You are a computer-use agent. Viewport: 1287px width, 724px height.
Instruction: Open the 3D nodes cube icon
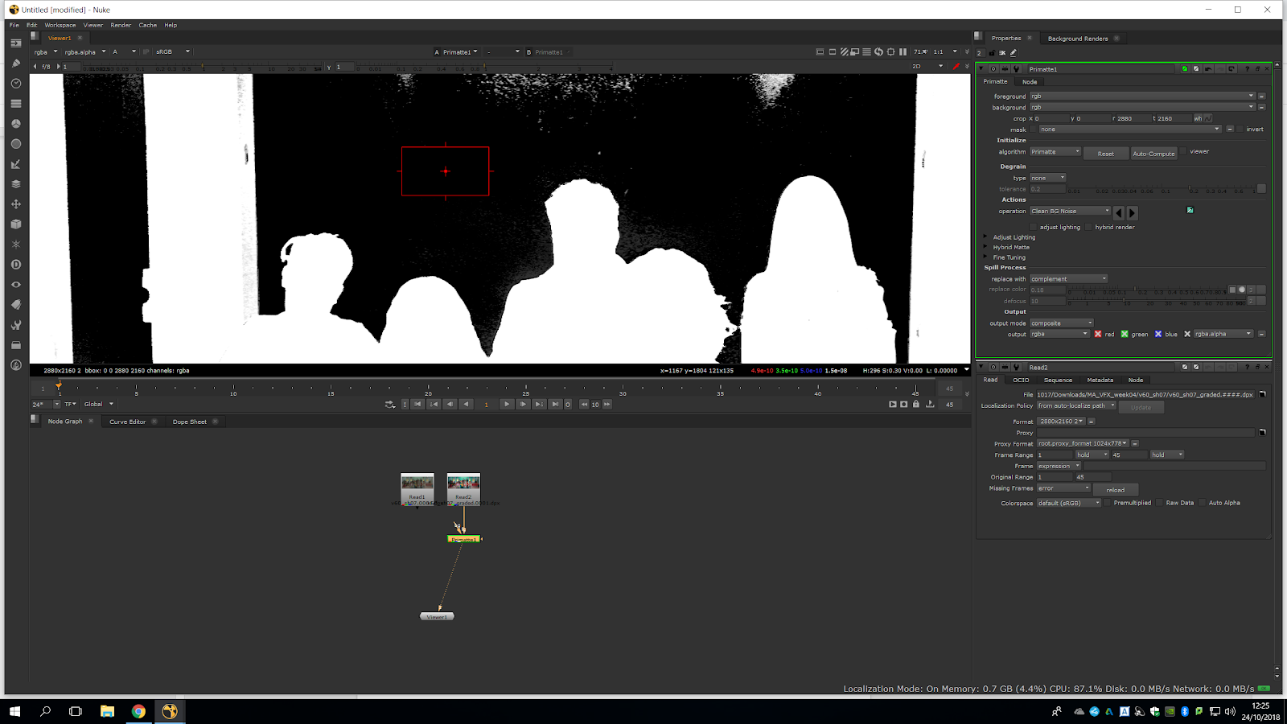(15, 224)
